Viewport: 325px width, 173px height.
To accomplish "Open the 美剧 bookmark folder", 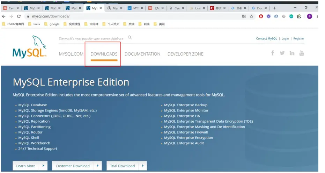I will (159, 24).
